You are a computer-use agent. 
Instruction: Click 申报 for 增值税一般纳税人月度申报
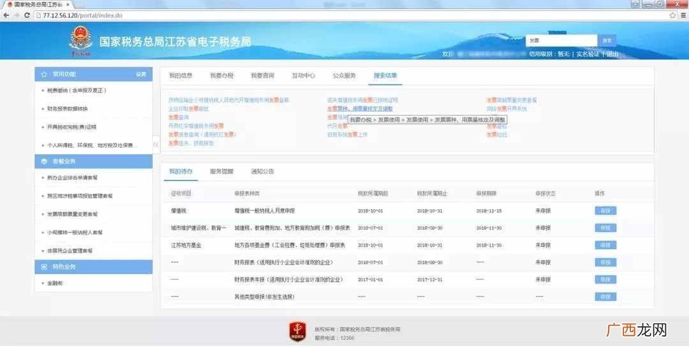[x=605, y=211]
